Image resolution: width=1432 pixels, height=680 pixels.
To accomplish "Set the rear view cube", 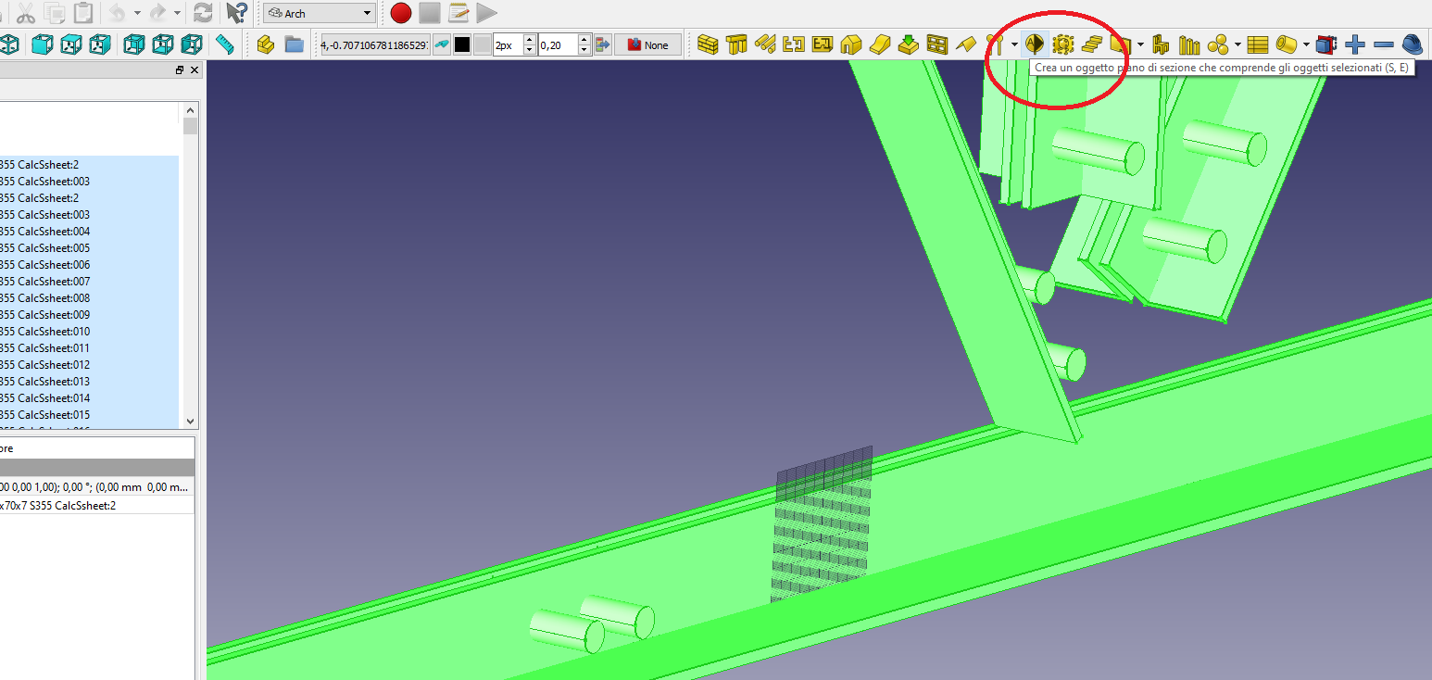I will coord(134,44).
